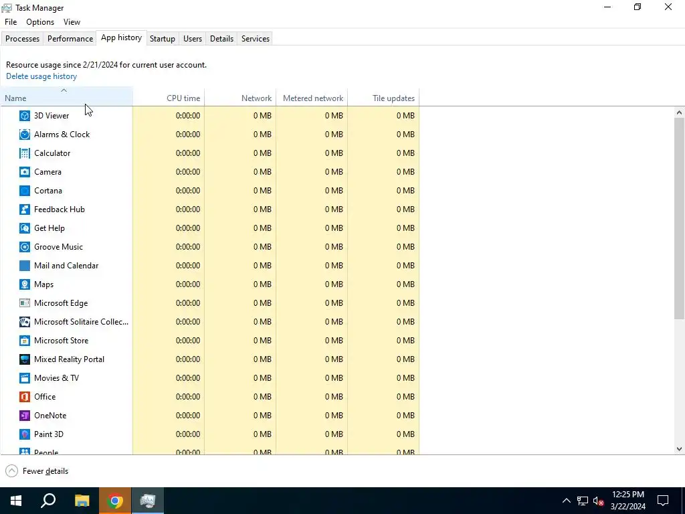685x514 pixels.
Task: Select the Calculator app icon
Action: (25, 153)
